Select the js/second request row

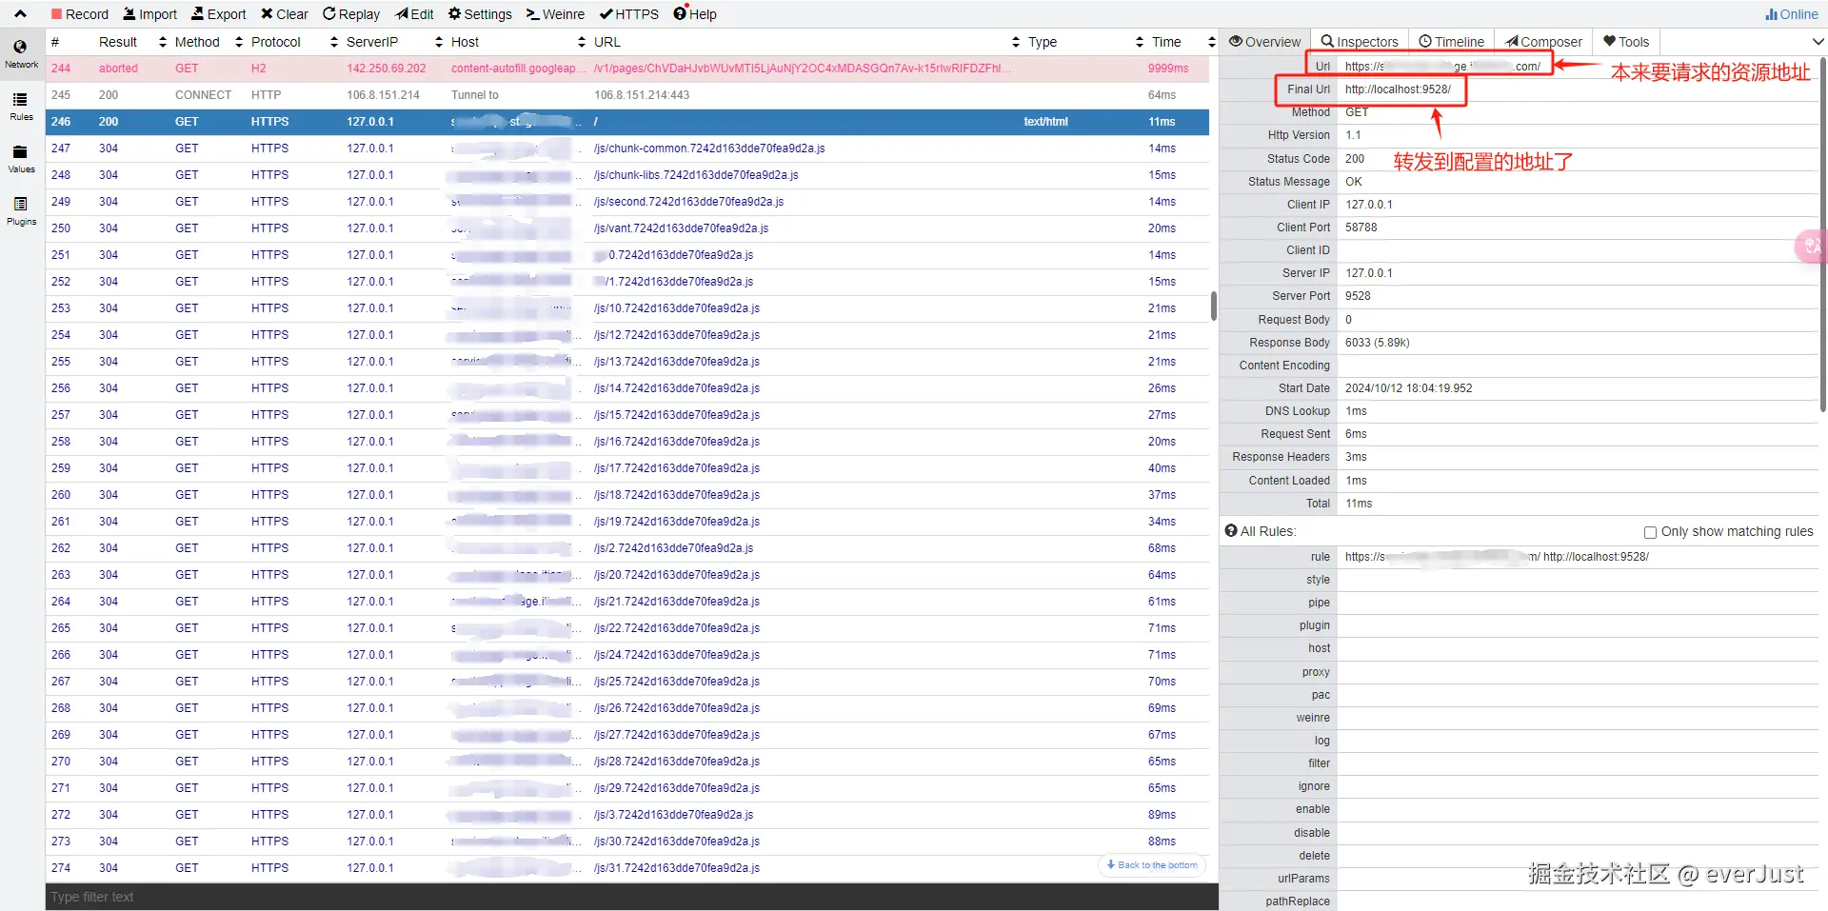point(627,202)
